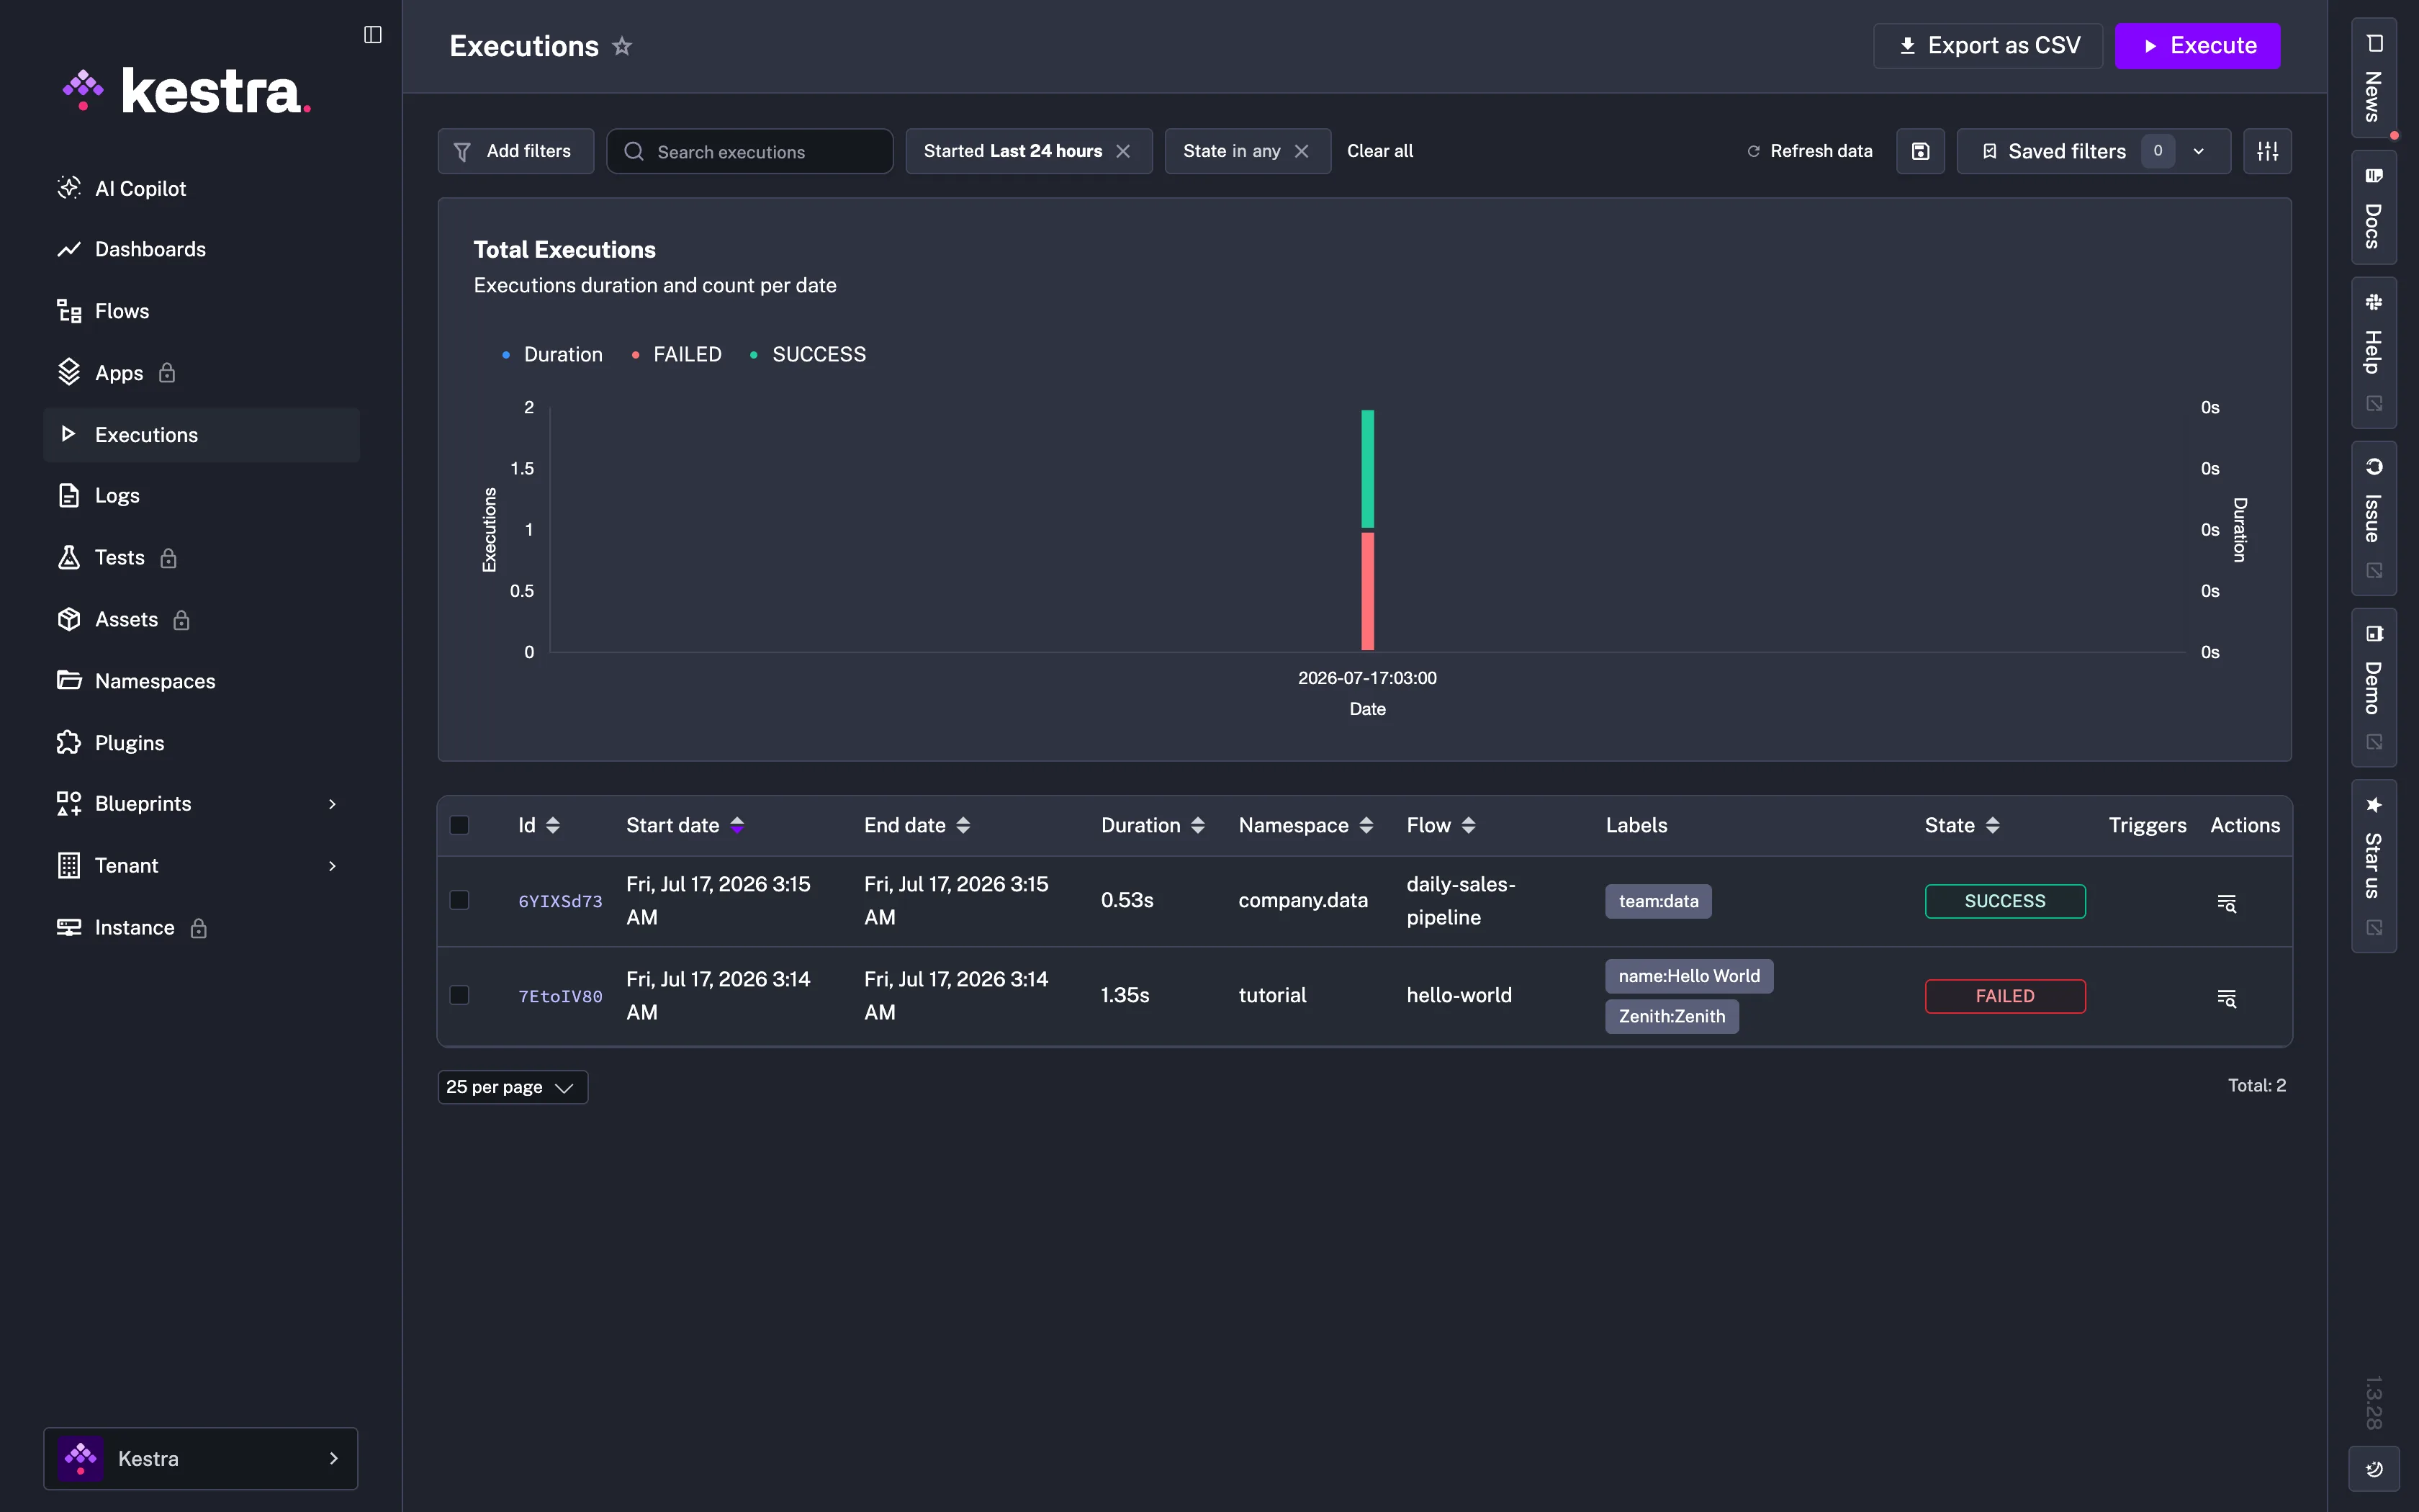
Task: Open the News panel tab
Action: click(x=2374, y=78)
